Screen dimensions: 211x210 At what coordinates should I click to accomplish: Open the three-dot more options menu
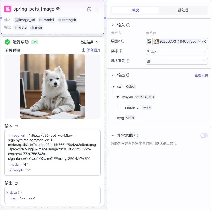tap(97, 9)
